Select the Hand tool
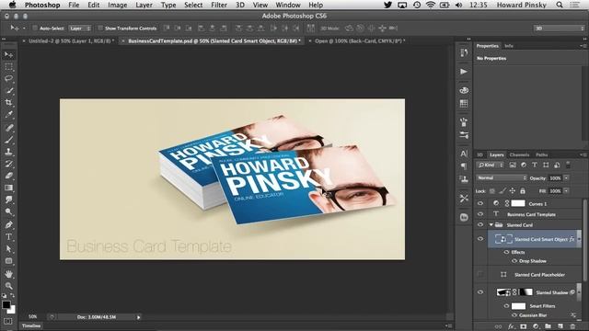Viewport: 589px width, 331px height. 8,274
